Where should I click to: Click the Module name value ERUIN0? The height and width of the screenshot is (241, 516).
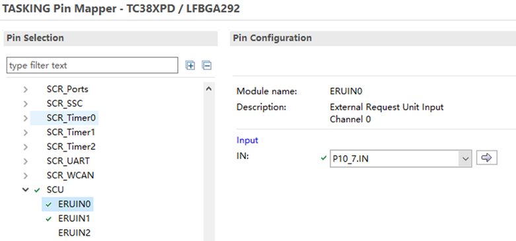click(x=346, y=91)
